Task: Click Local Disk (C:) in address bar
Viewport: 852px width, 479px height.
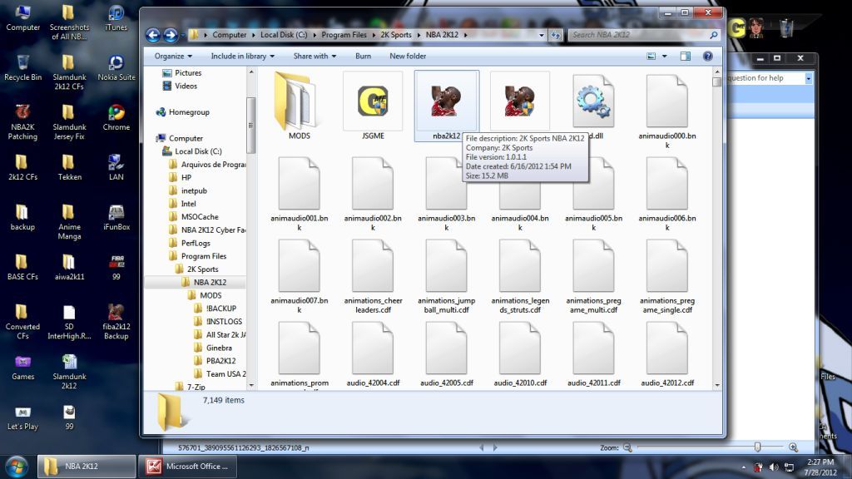Action: point(284,35)
